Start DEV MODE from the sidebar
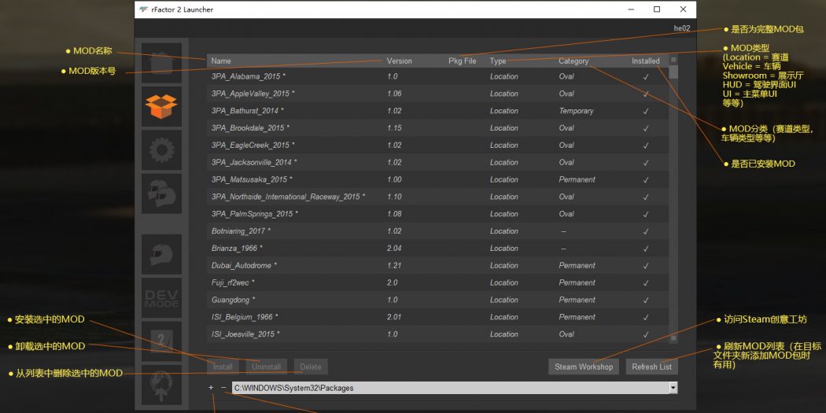 (162, 298)
